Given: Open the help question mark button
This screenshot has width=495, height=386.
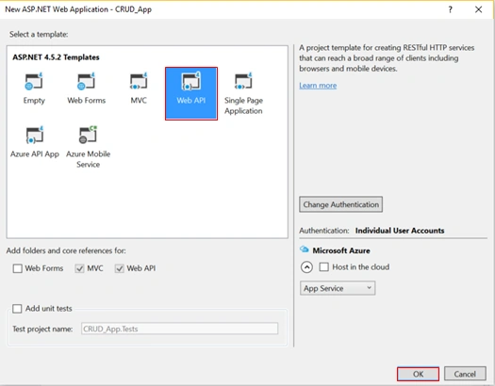Looking at the screenshot, I should coord(450,9).
